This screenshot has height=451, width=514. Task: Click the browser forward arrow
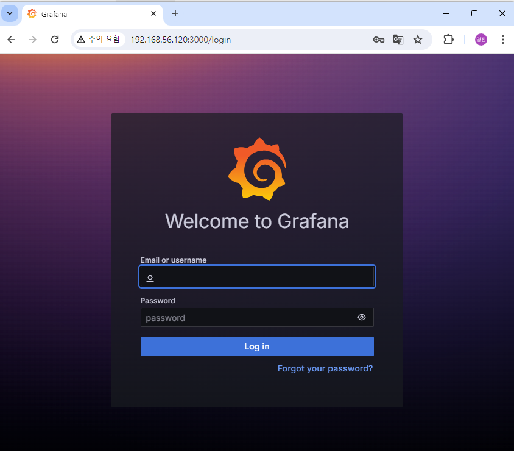(x=33, y=40)
